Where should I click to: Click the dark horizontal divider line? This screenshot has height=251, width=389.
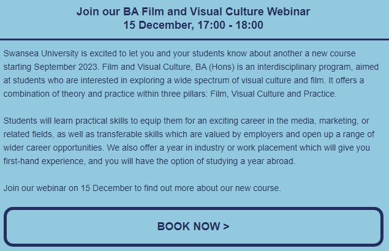195,39
